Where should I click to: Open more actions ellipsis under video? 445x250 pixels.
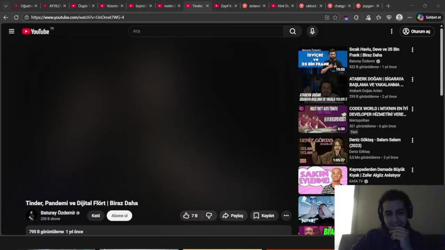pos(286,216)
